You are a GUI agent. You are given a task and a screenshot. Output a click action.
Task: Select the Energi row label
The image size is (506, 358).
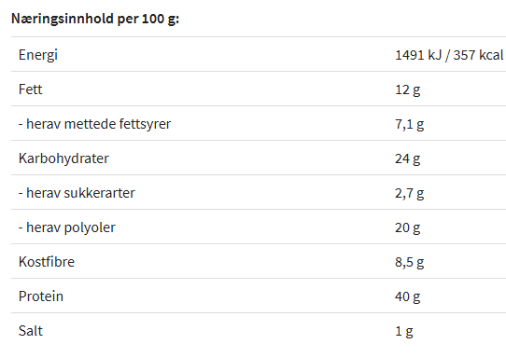pyautogui.click(x=38, y=55)
